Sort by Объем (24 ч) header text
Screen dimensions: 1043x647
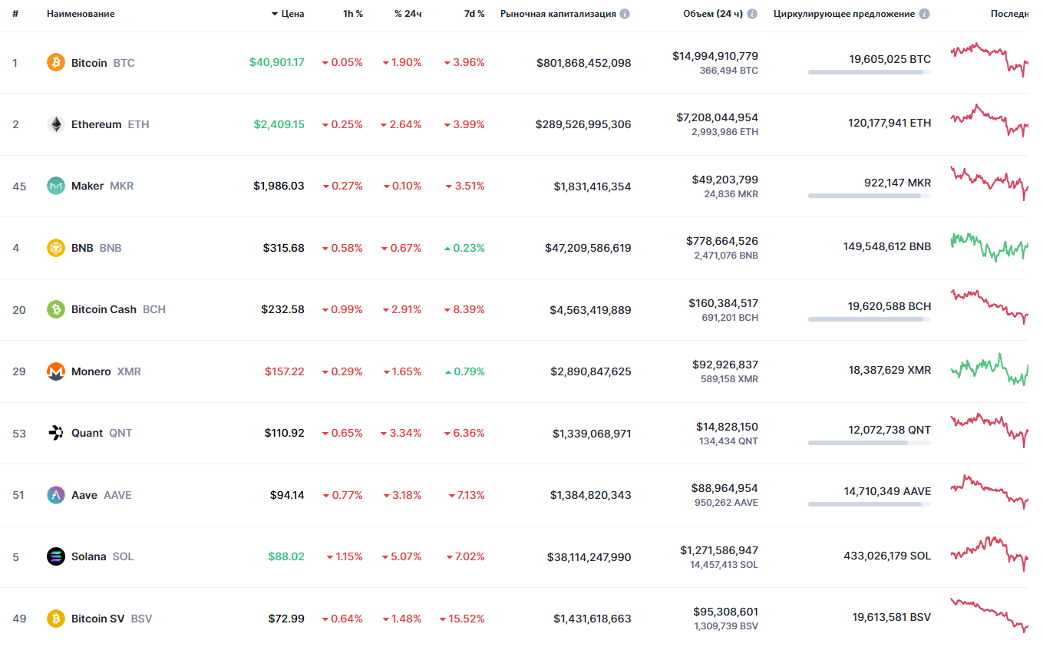[713, 14]
